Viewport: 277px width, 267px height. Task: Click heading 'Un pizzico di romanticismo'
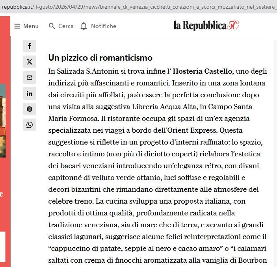[100, 58]
